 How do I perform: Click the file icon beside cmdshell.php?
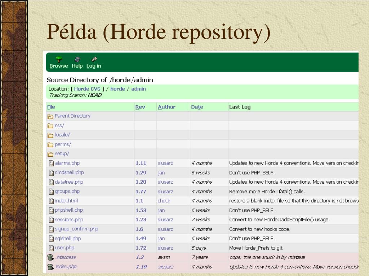pyautogui.click(x=51, y=173)
